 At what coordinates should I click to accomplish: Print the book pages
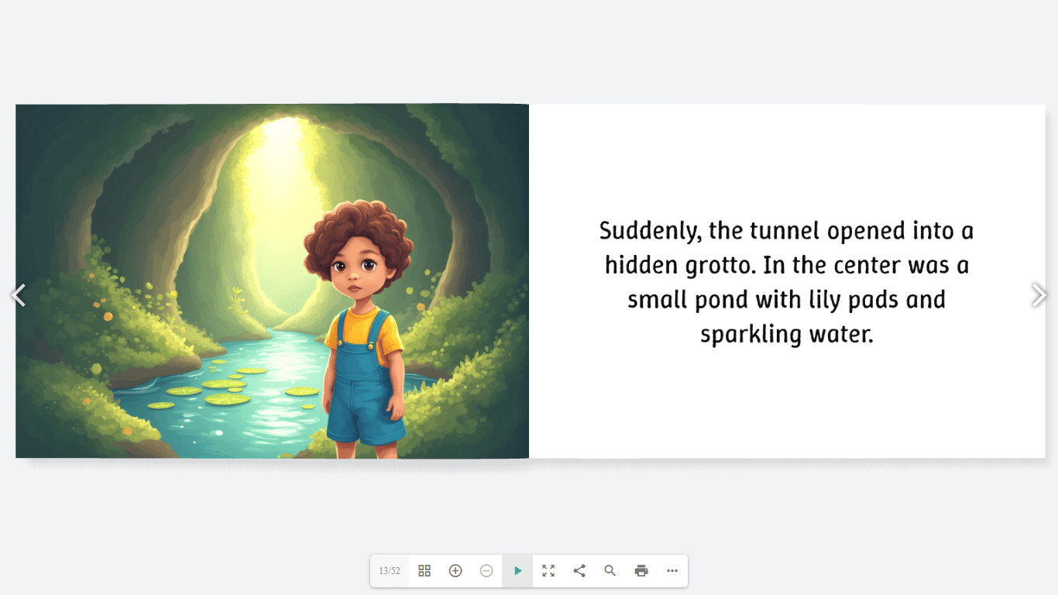[x=641, y=571]
